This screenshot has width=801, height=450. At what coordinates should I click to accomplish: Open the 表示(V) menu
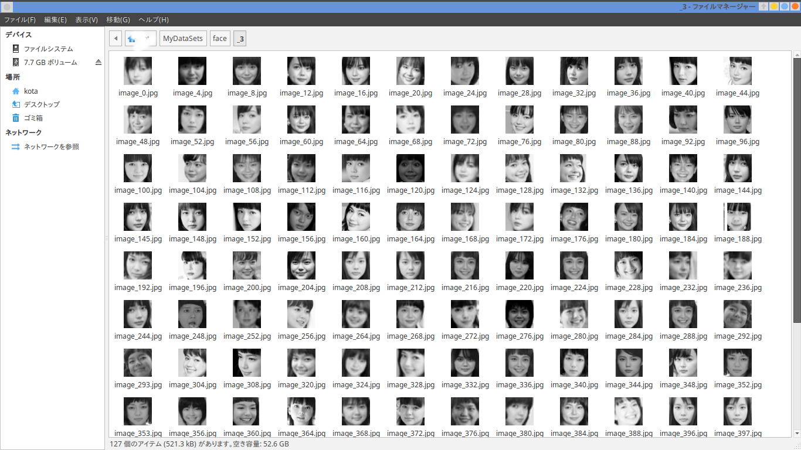tap(86, 19)
